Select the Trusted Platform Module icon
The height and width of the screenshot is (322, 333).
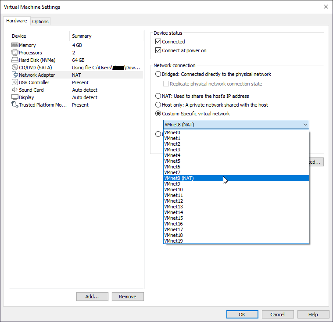click(14, 104)
